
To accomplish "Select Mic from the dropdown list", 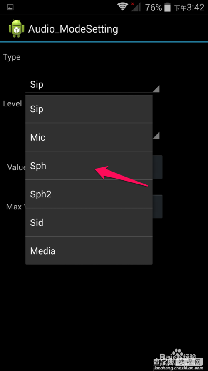I will coord(89,137).
